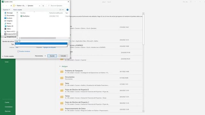Open the Herramientas dropdown
Viewport: 205px width, 115px height.
coord(40,56)
